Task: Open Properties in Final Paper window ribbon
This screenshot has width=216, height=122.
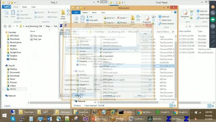Action: (x=185, y=14)
